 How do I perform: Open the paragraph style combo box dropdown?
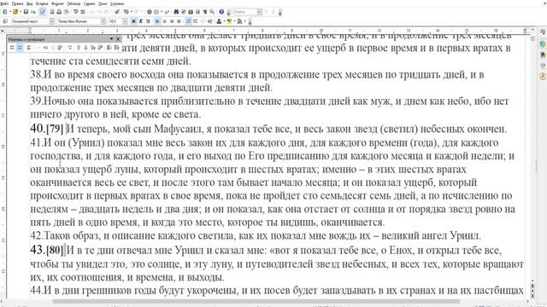coord(52,21)
